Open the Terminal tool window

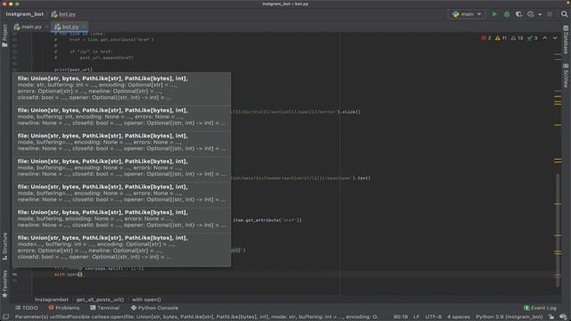pos(104,308)
